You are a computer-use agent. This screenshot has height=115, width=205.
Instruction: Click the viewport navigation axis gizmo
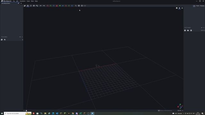pyautogui.click(x=180, y=106)
